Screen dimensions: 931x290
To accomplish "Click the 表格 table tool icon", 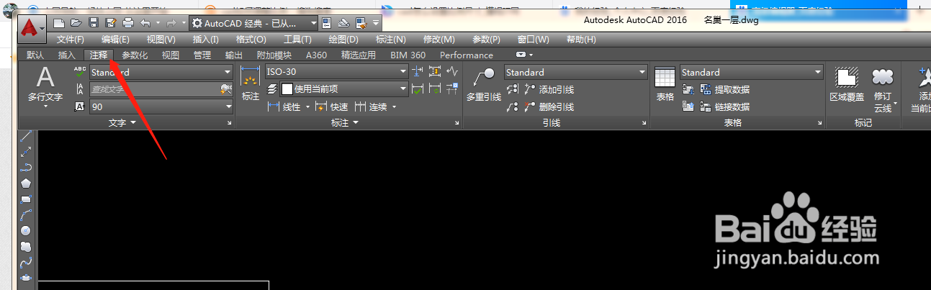I will [x=665, y=83].
